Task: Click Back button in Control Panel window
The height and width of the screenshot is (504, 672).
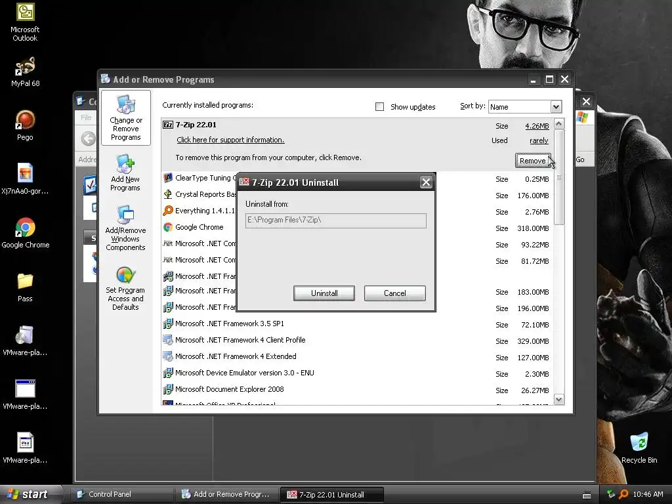Action: click(89, 138)
